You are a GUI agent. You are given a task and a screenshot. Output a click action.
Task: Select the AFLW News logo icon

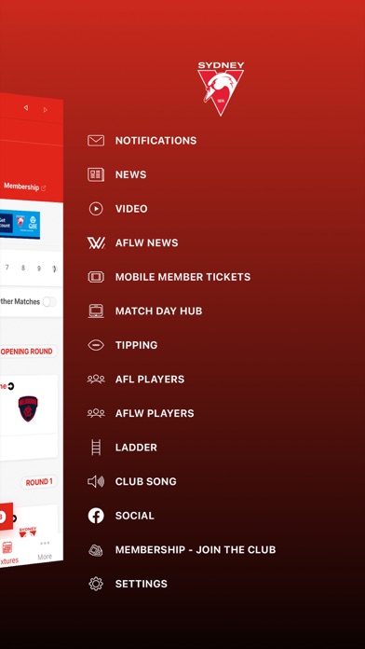click(96, 242)
